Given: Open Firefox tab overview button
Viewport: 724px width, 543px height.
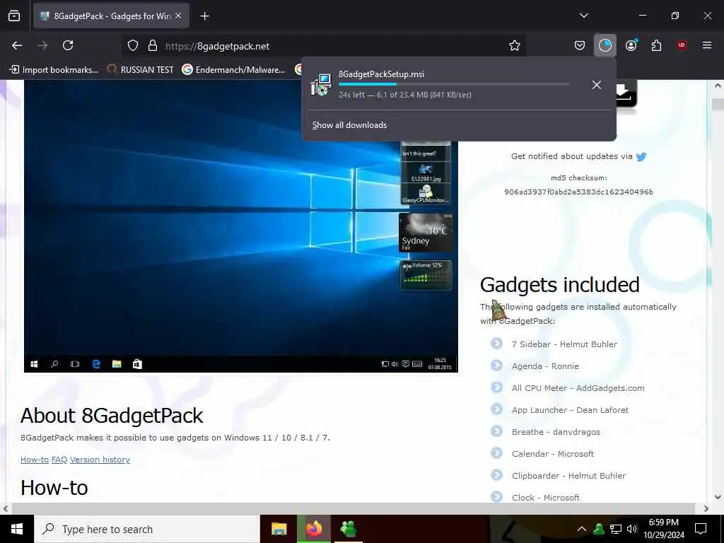Looking at the screenshot, I should [14, 16].
